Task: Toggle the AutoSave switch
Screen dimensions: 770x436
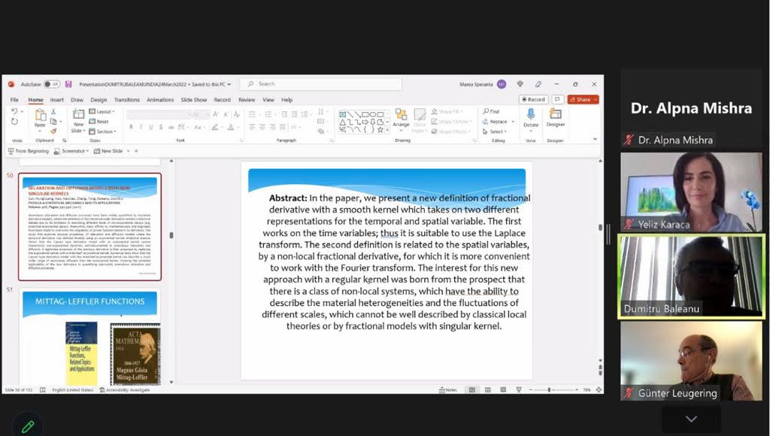Action: [50, 84]
